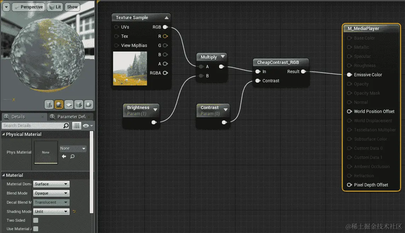Click the Lit view mode button

pos(55,7)
